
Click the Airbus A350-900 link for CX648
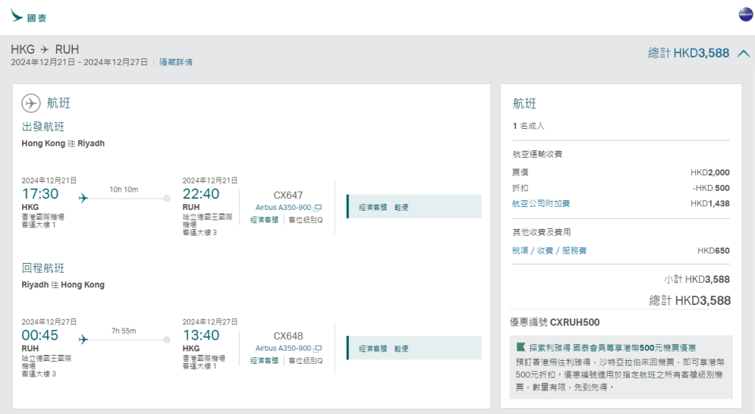point(283,348)
